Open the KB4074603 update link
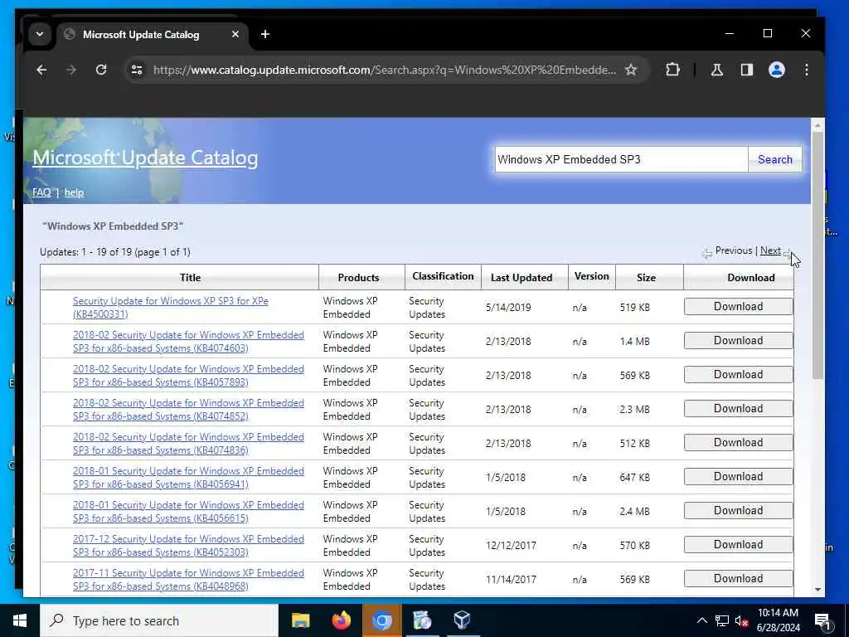Image resolution: width=849 pixels, height=637 pixels. (188, 341)
